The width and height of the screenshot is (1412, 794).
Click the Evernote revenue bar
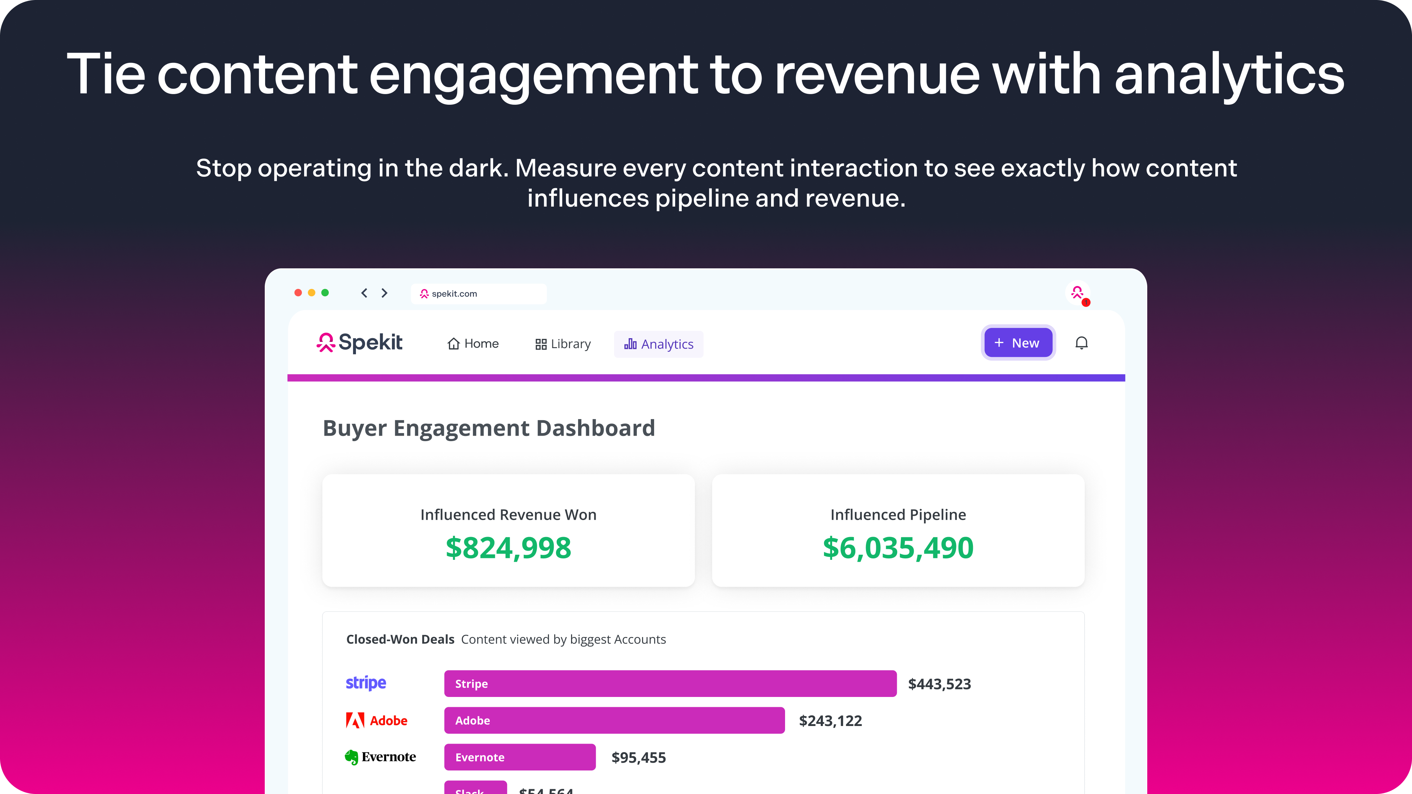coord(520,757)
